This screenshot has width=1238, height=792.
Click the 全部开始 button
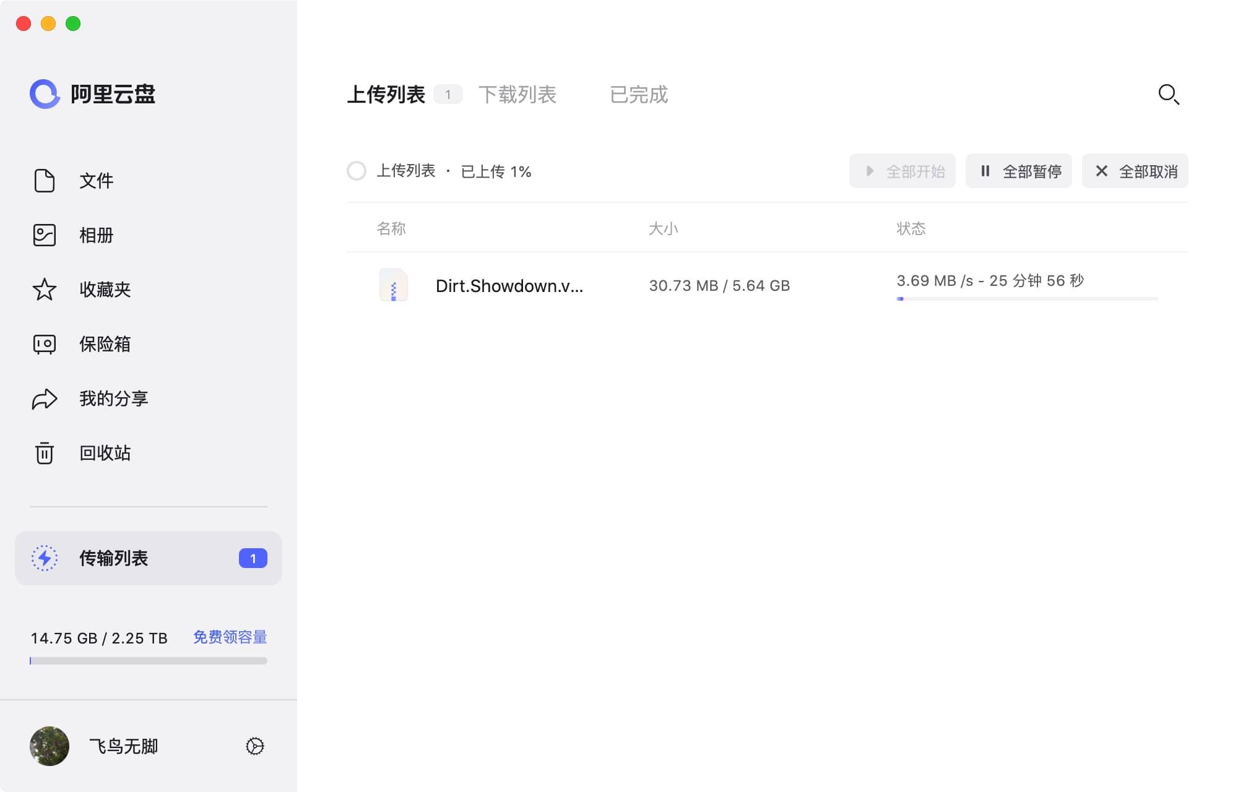click(903, 171)
